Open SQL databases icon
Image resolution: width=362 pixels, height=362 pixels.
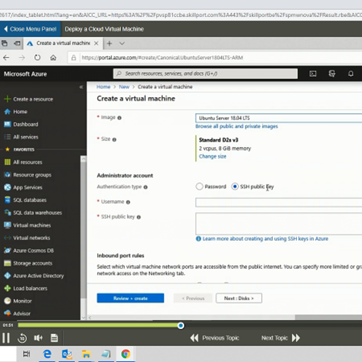tap(7, 200)
